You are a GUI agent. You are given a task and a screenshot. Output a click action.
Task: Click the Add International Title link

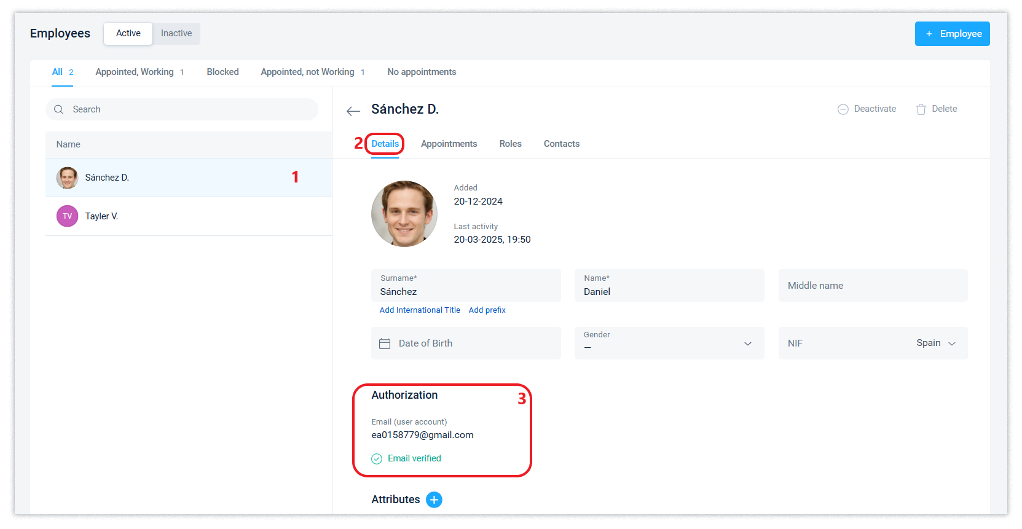tap(420, 310)
